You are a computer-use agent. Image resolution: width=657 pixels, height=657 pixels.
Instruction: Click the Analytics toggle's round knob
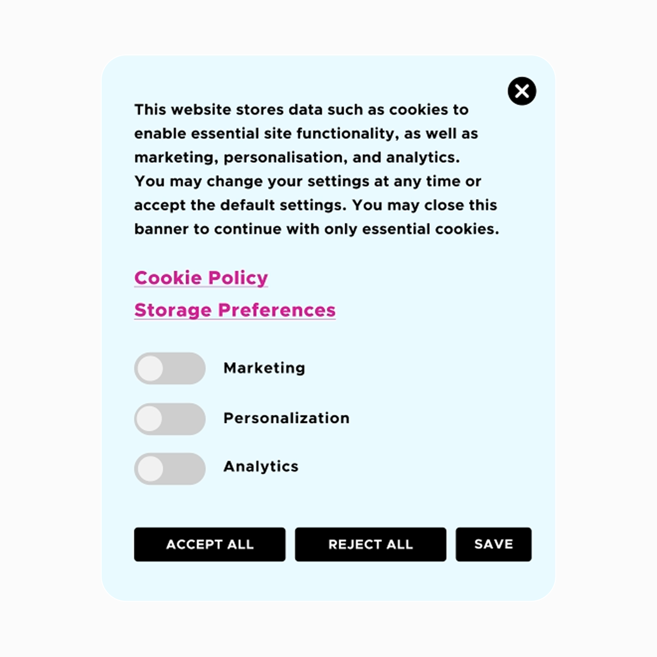(150, 469)
